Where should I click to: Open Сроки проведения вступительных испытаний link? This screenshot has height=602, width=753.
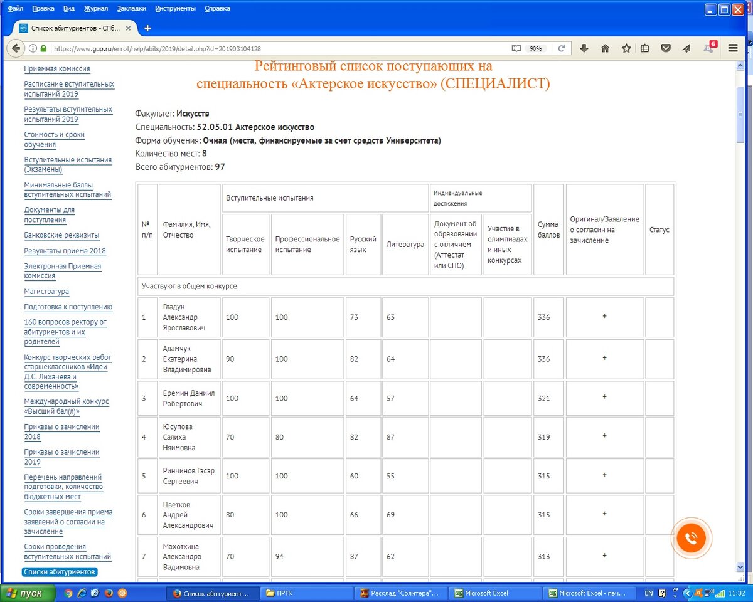tap(68, 552)
